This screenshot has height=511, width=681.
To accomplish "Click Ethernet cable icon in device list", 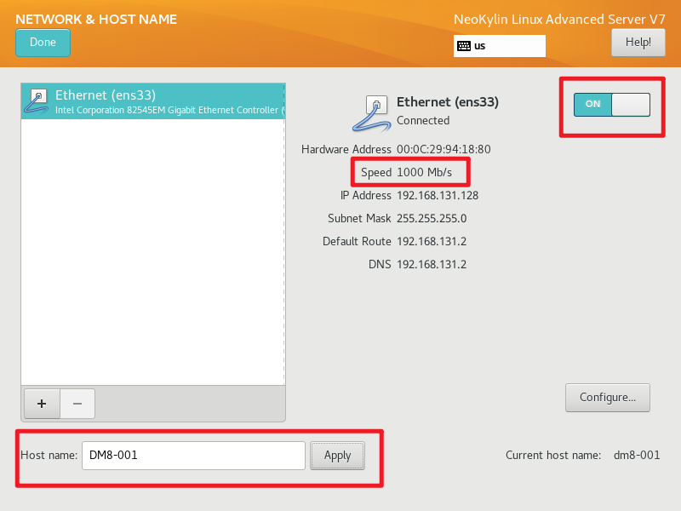I will (37, 100).
